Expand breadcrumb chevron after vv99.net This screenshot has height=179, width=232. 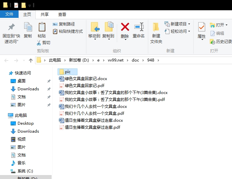tap(127, 60)
